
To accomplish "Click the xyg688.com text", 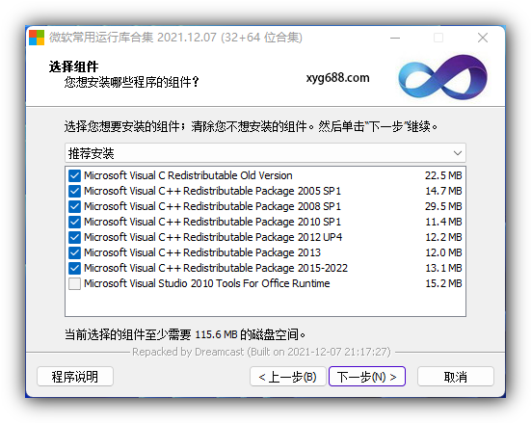I will click(337, 78).
